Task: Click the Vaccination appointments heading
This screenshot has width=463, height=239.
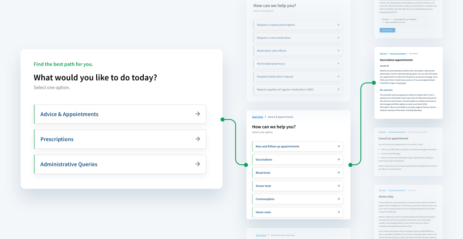Action: click(396, 60)
